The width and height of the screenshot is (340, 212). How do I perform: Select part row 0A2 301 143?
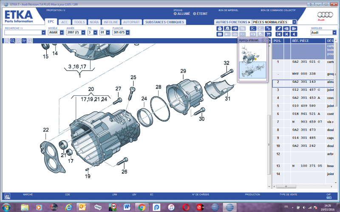304,82
